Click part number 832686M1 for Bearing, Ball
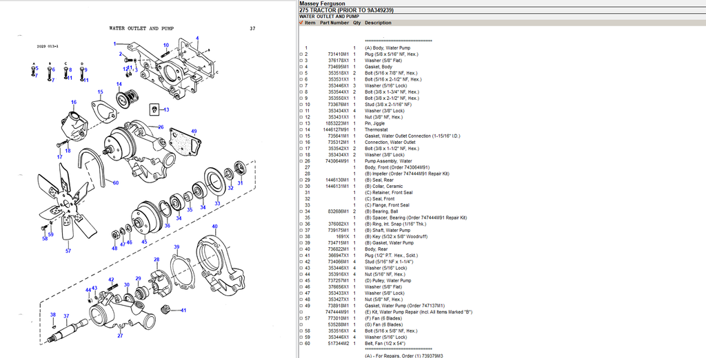 [338, 212]
